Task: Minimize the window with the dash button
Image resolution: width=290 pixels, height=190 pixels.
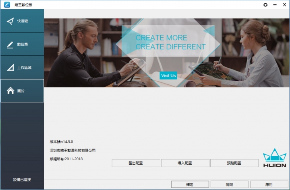Action: point(275,5)
